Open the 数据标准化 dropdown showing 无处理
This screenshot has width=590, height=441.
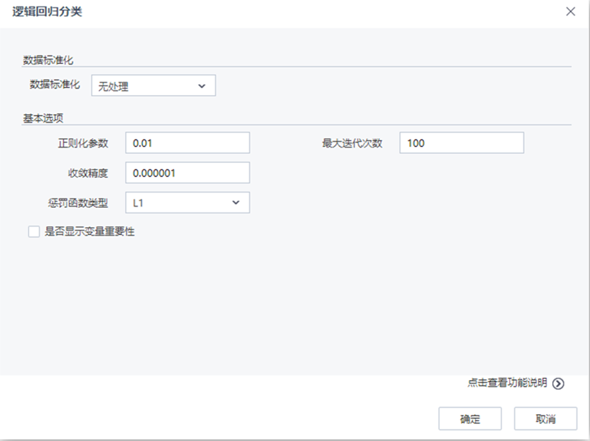153,85
